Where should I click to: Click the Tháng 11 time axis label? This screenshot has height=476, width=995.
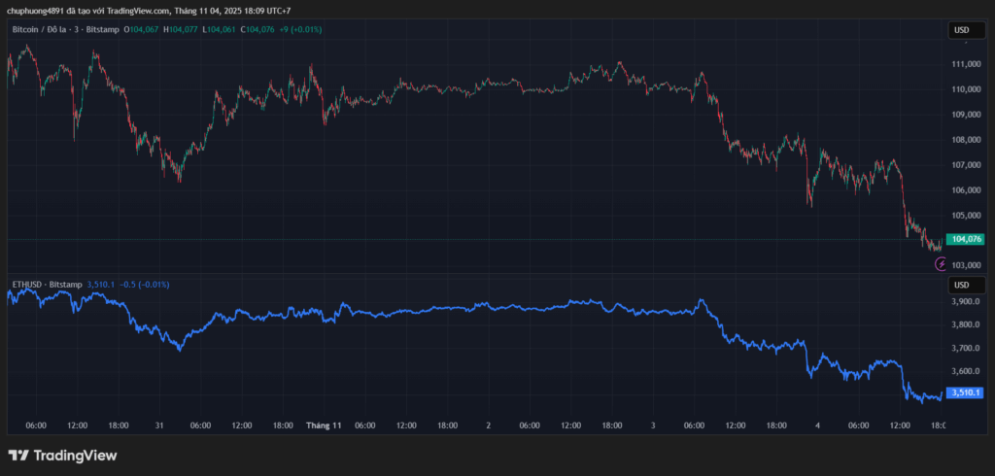coord(324,425)
